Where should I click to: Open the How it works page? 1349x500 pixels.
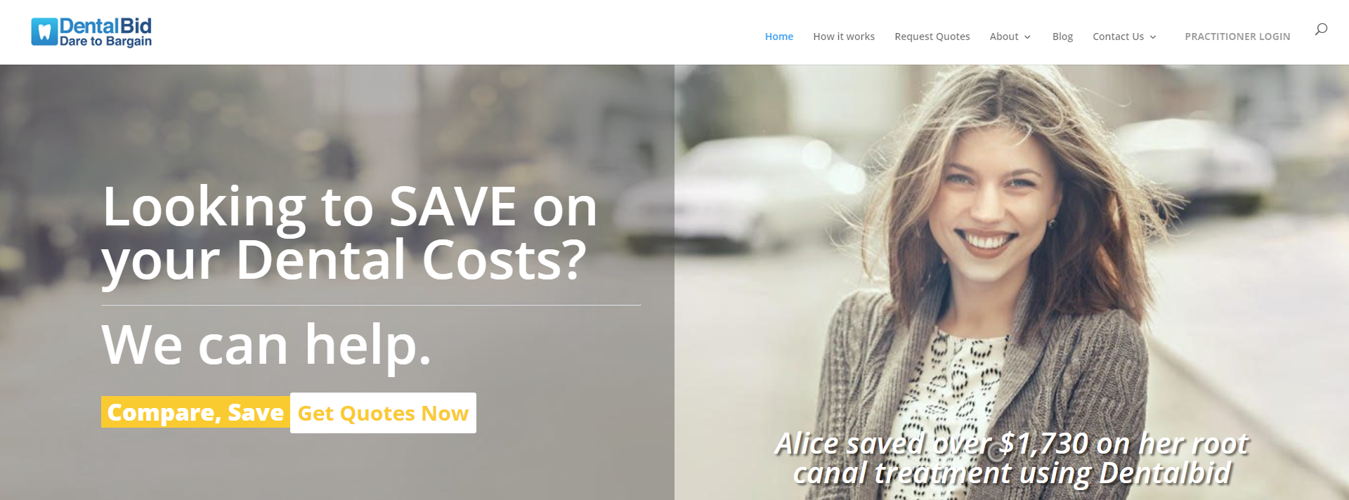pyautogui.click(x=844, y=37)
